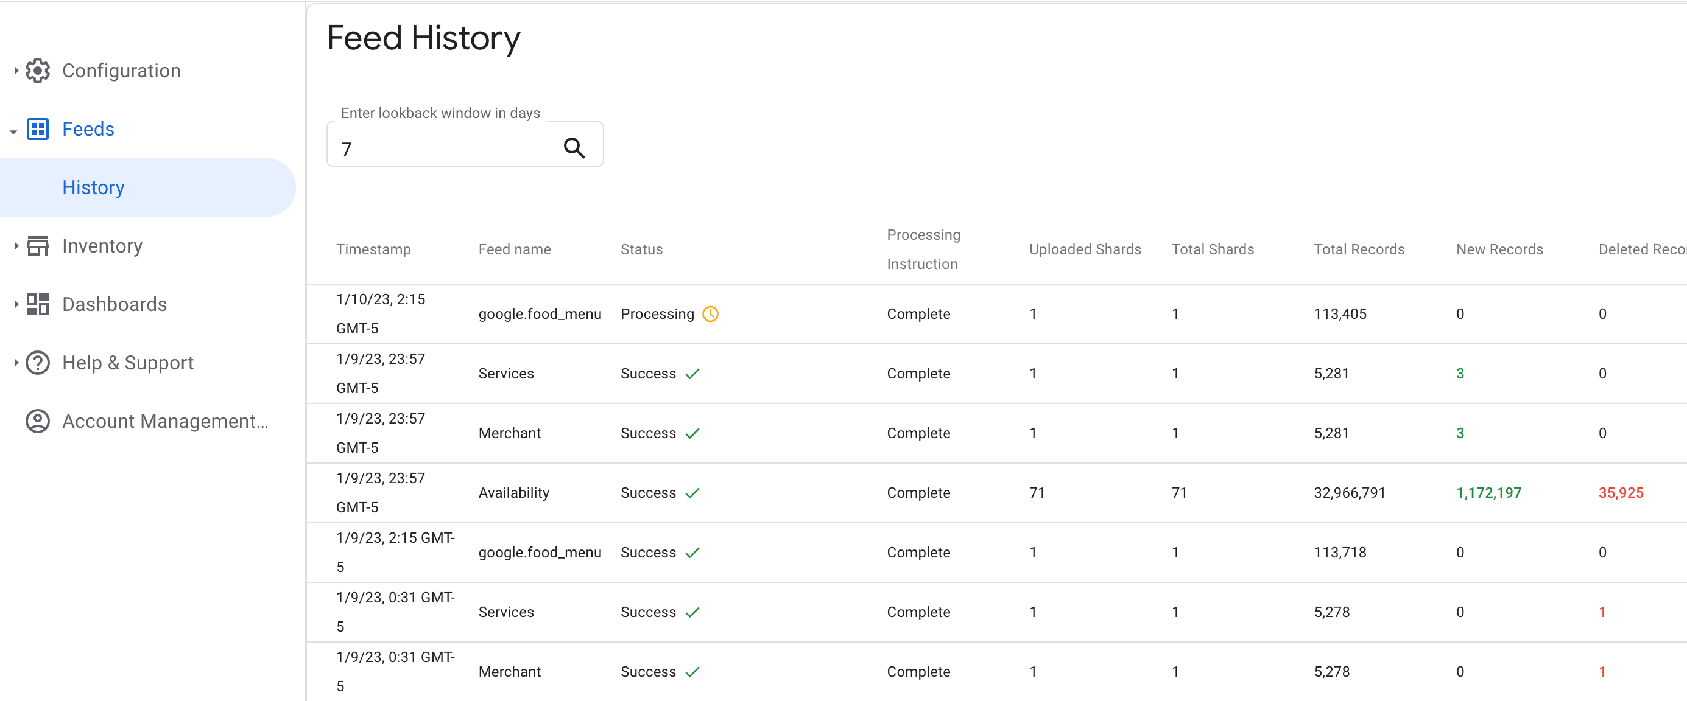The width and height of the screenshot is (1687, 701).
Task: Click the History sidebar icon
Action: (94, 187)
